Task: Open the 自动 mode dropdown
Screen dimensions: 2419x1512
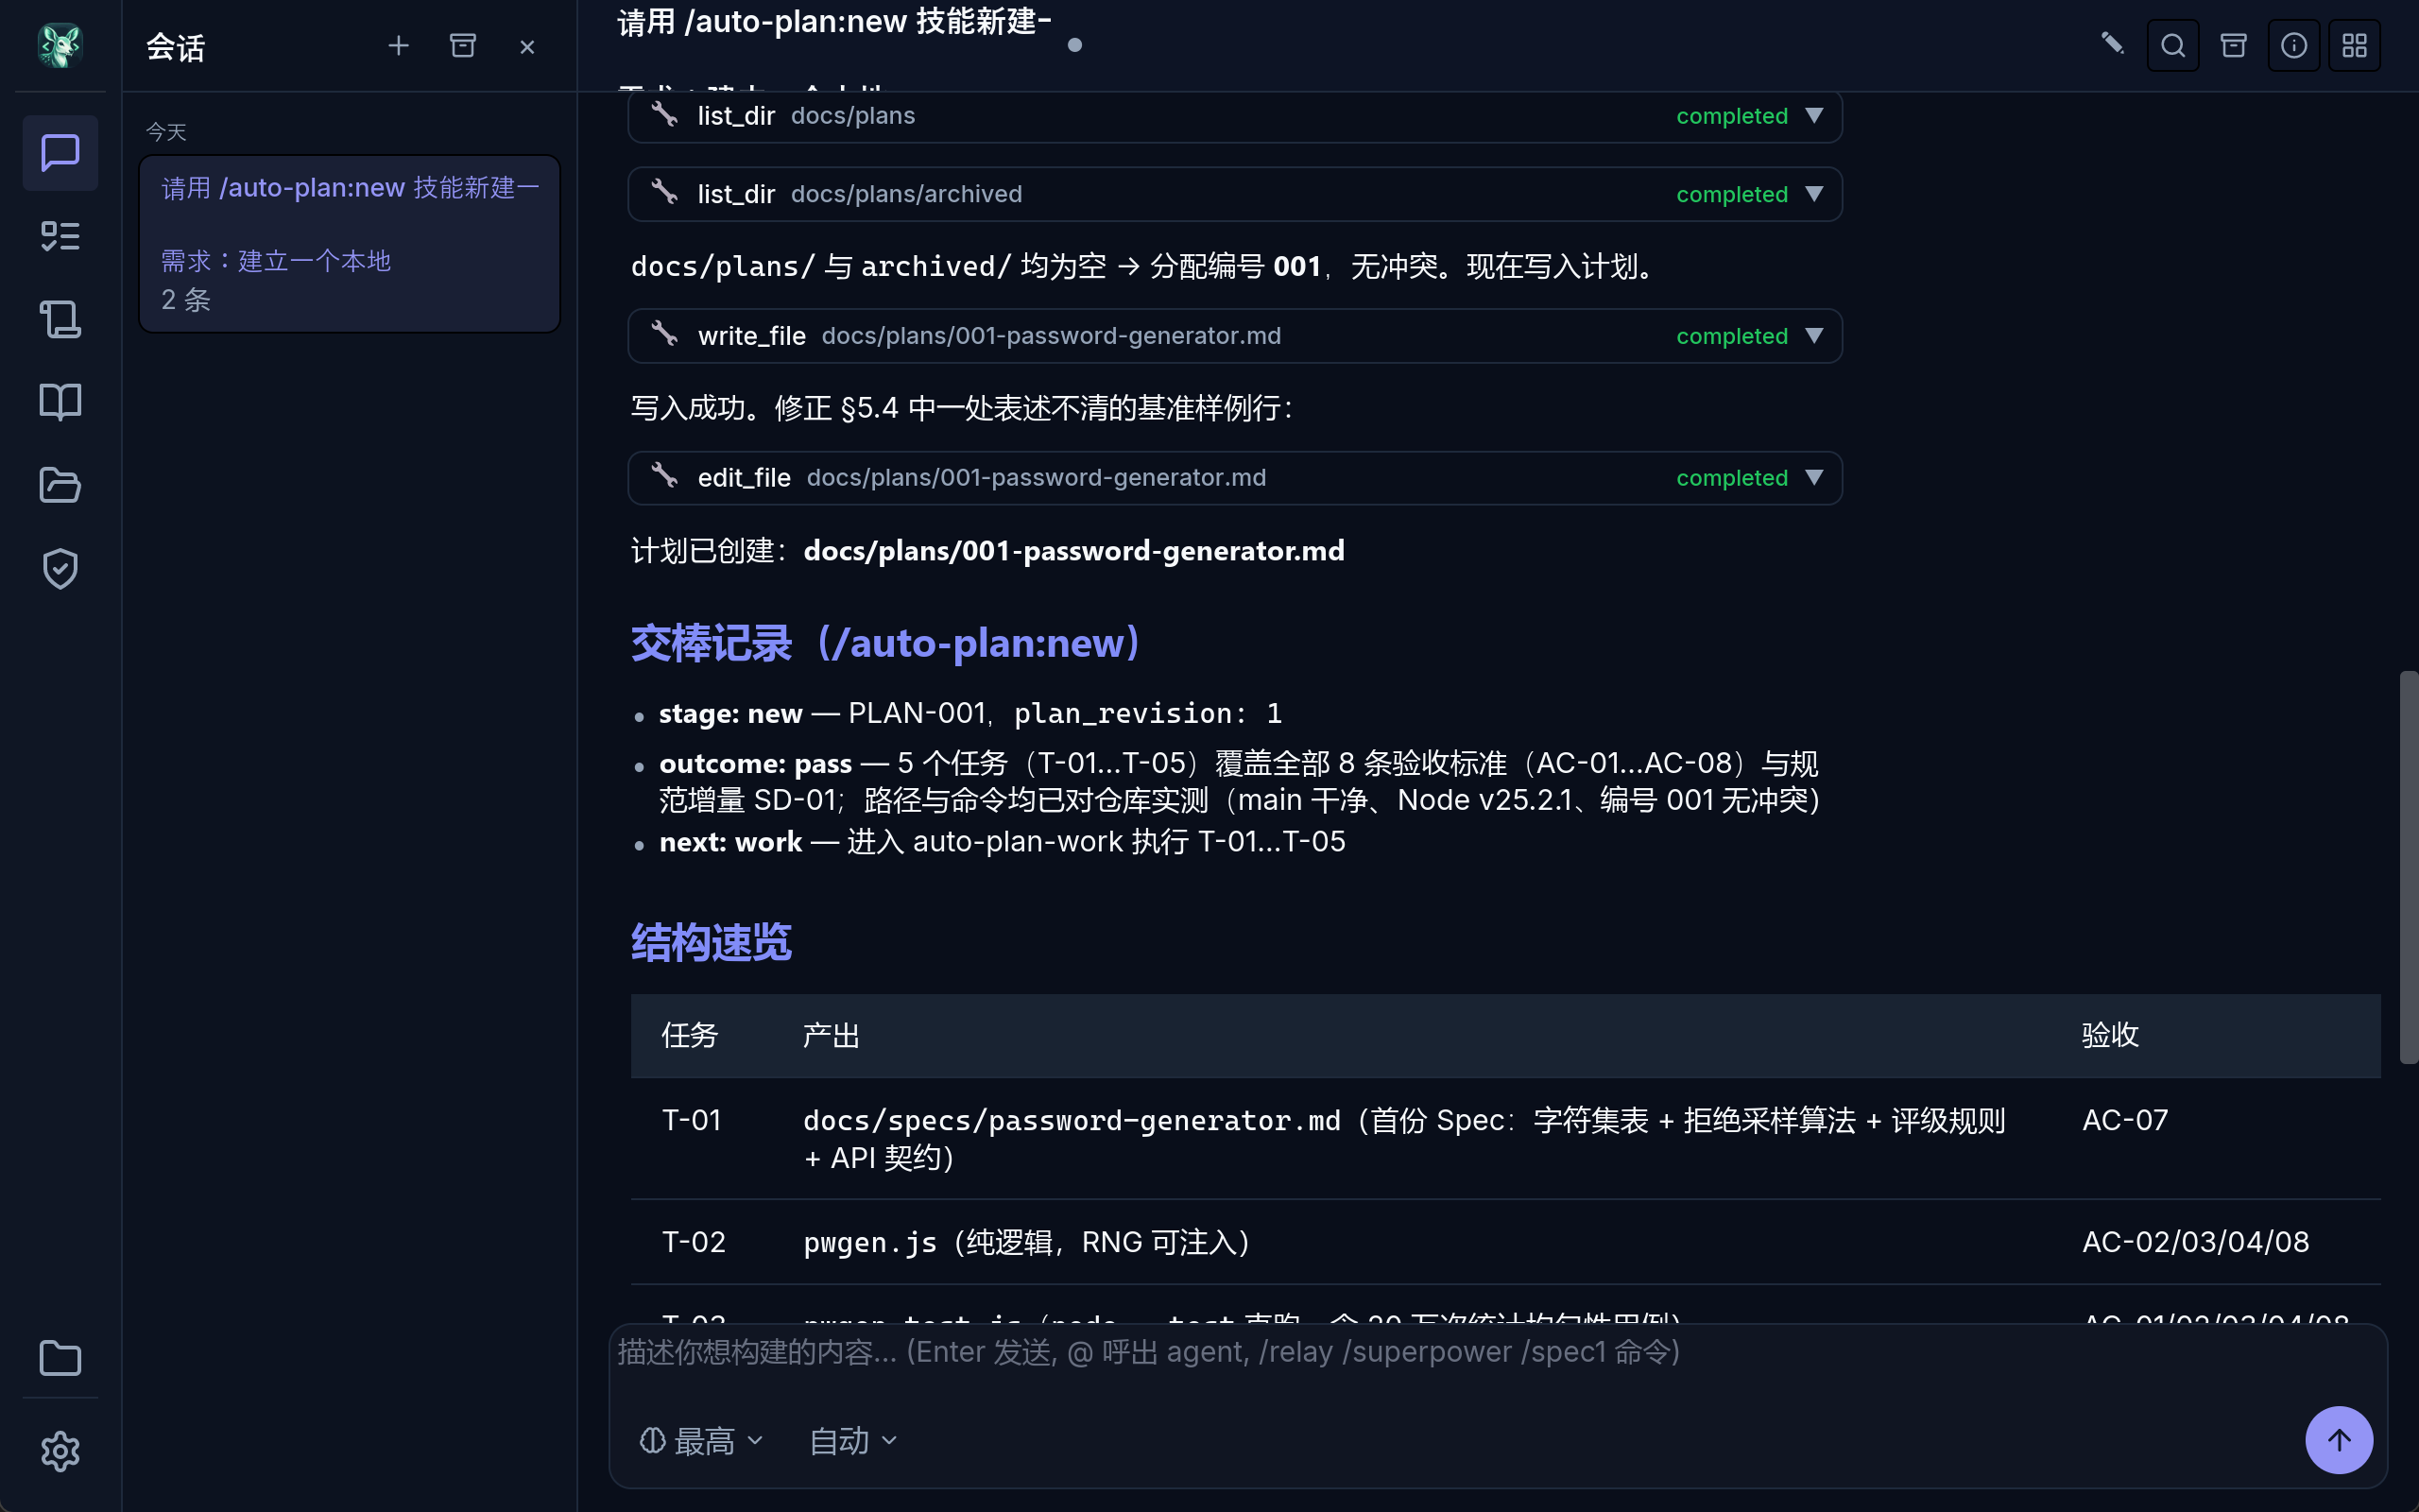Action: [852, 1441]
